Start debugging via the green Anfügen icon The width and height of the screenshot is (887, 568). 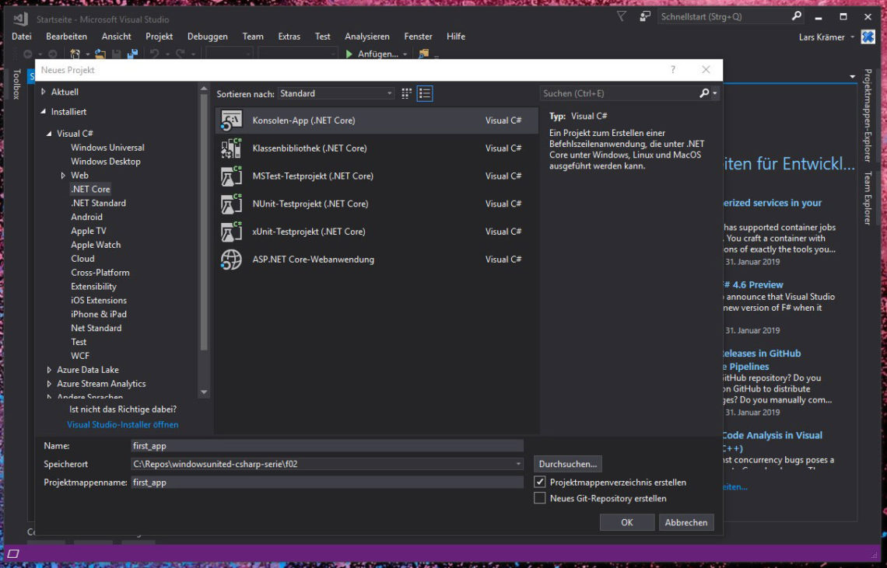349,54
